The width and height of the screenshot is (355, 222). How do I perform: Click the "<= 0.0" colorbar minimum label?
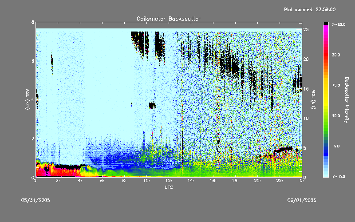pyautogui.click(x=339, y=177)
